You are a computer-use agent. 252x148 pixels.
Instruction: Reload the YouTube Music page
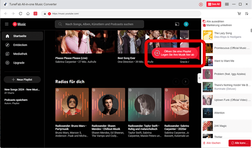pyautogui.click(x=20, y=14)
